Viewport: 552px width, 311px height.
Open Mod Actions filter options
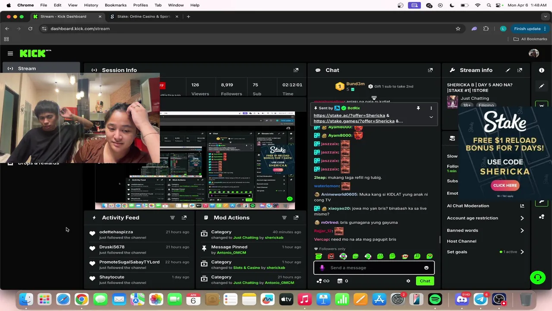point(284,218)
